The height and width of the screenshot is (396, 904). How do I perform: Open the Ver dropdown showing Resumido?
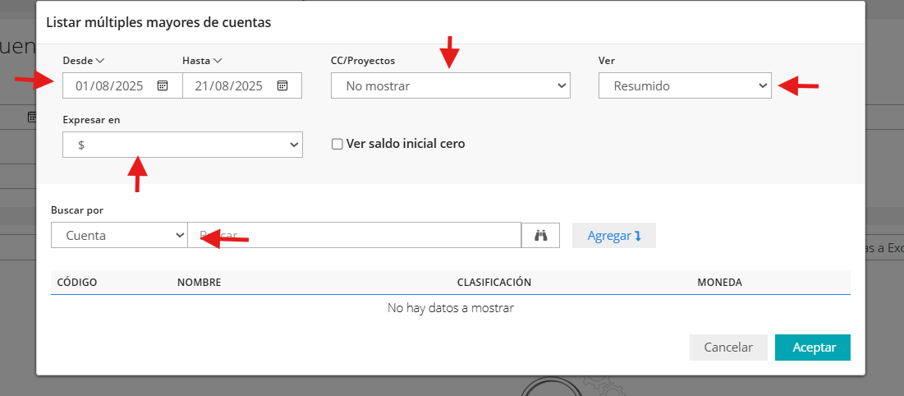(x=685, y=85)
